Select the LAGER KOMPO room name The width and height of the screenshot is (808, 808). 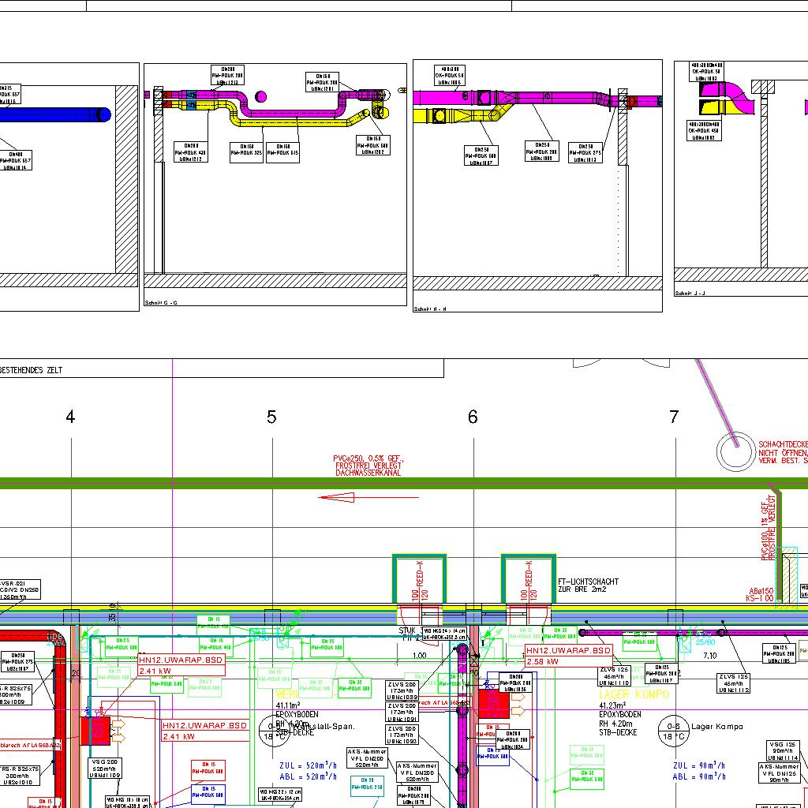click(634, 694)
